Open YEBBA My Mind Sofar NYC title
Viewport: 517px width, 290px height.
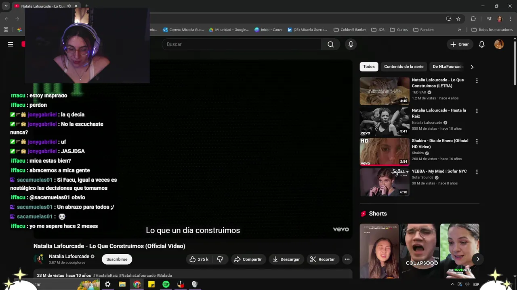(x=439, y=171)
